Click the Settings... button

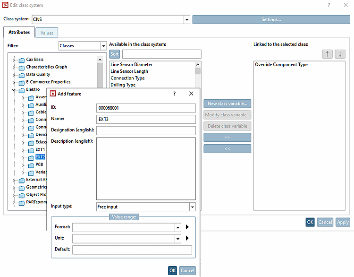271,20
